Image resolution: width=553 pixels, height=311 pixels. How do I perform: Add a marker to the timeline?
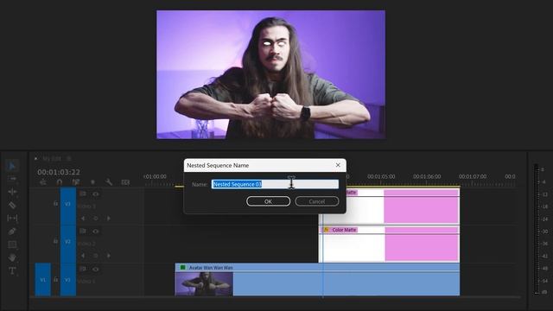tap(92, 182)
